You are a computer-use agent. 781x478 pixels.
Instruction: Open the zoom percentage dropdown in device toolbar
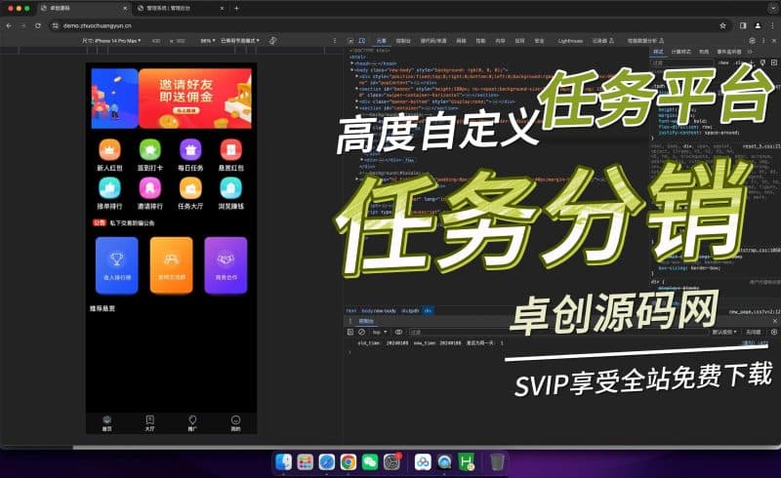(x=207, y=41)
